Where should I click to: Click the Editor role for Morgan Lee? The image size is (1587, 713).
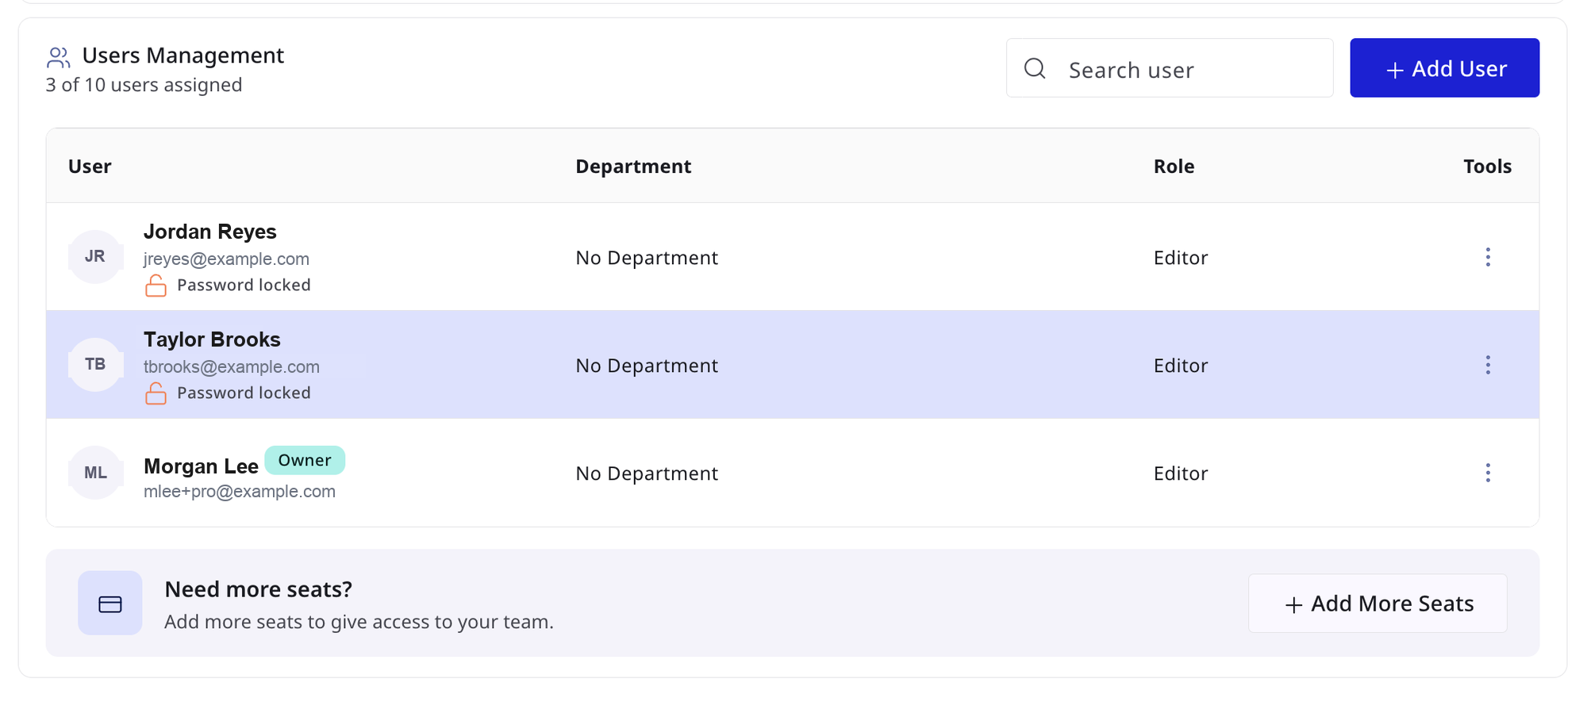tap(1181, 473)
